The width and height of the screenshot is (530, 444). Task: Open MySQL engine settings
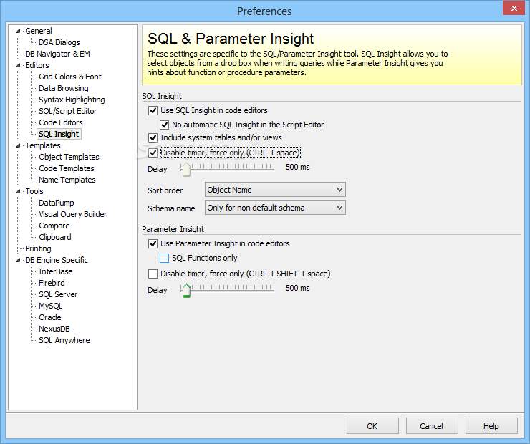50,306
